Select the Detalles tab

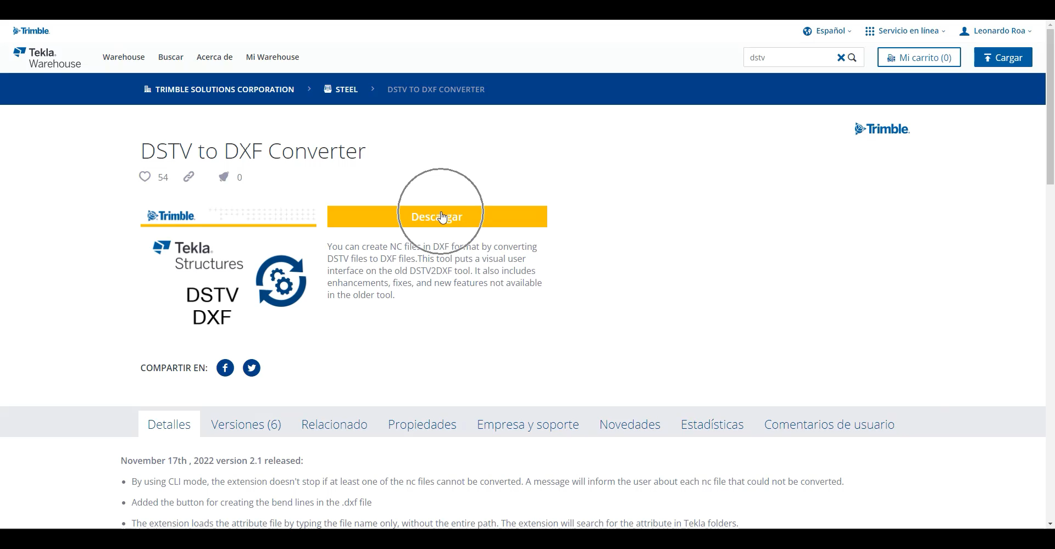(169, 424)
